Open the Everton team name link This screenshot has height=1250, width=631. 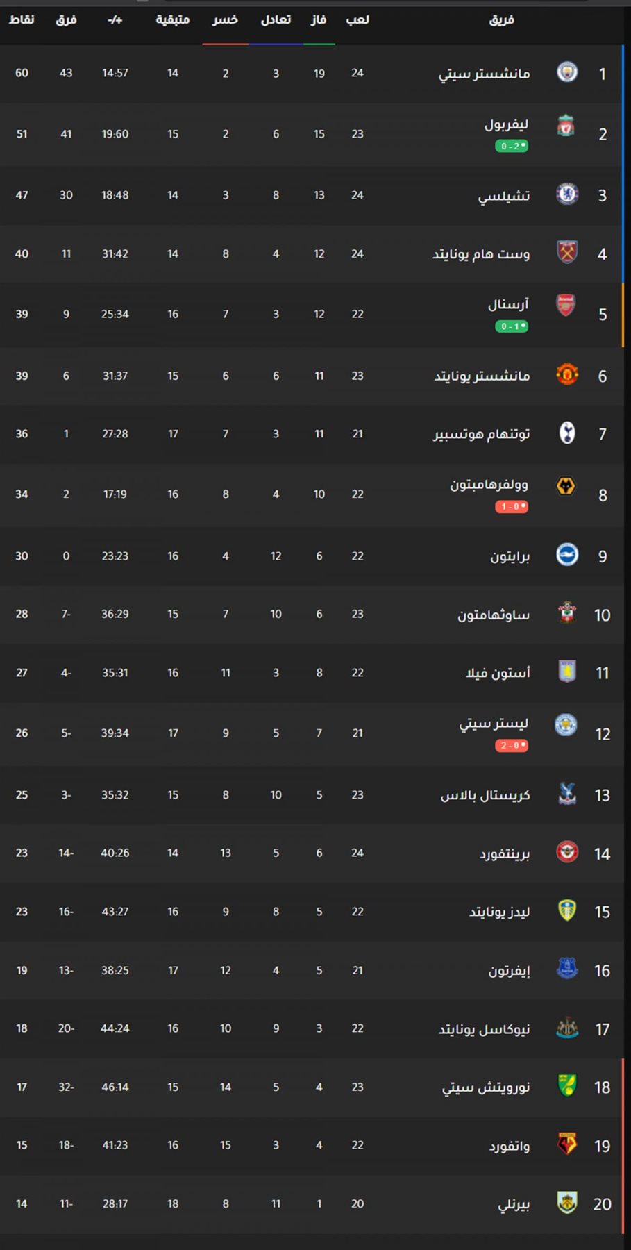pos(509,971)
